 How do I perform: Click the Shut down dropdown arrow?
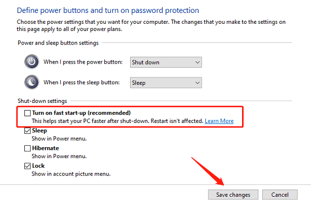[x=197, y=63]
